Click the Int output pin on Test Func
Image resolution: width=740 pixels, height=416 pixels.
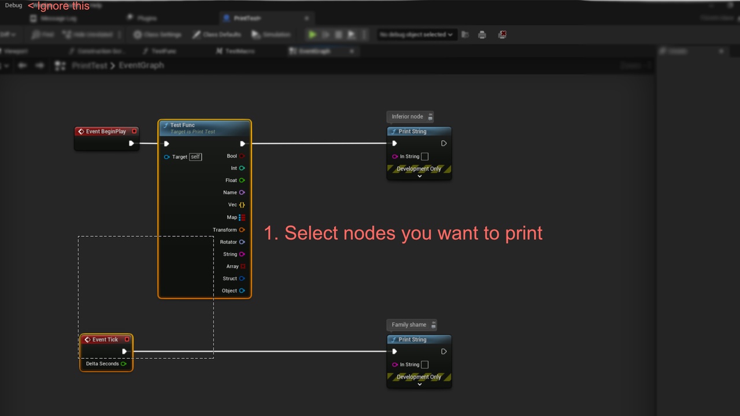click(x=242, y=168)
